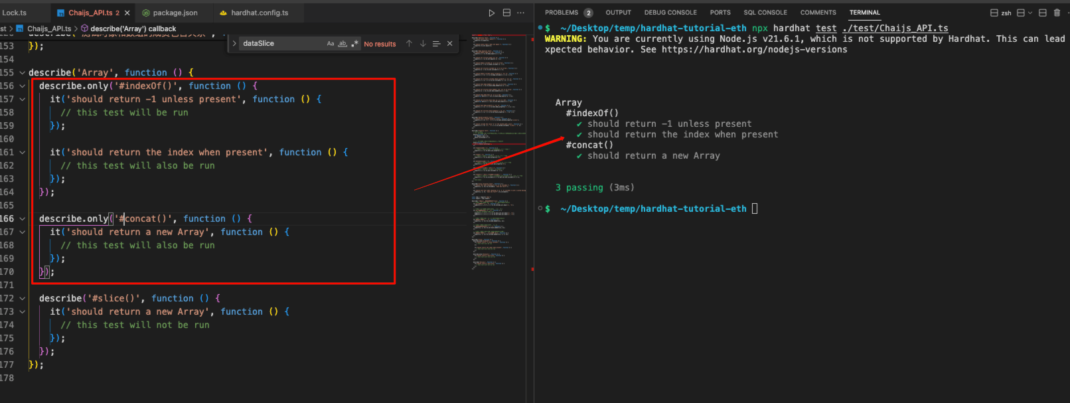The image size is (1070, 403).
Task: Click line number 160 in the gutter
Action: coord(7,139)
